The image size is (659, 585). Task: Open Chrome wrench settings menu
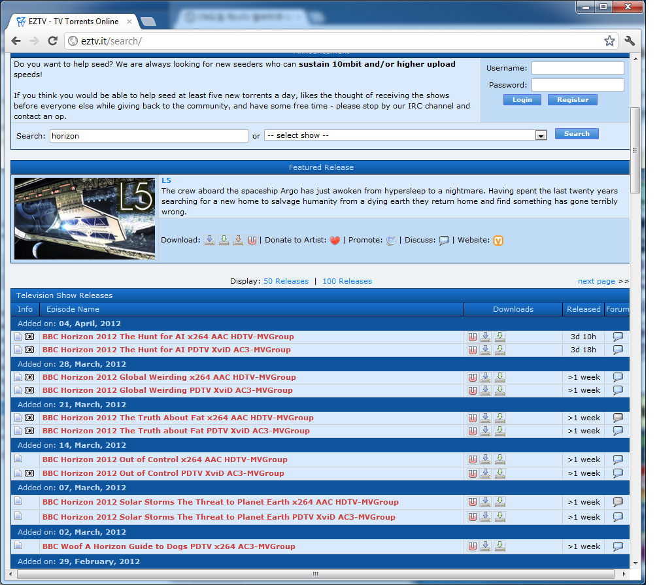point(630,41)
